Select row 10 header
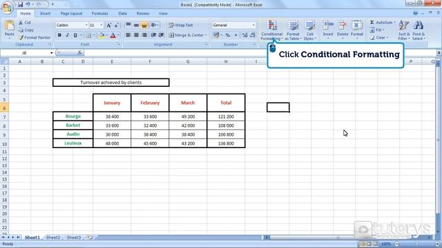 point(4,144)
